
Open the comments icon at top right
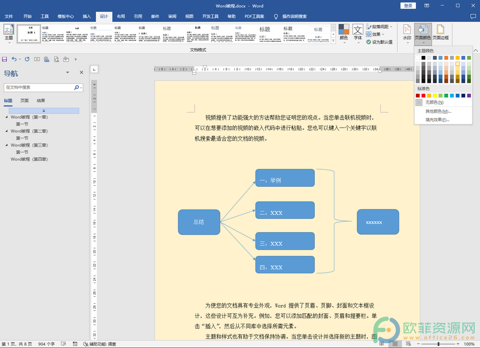coord(473,16)
